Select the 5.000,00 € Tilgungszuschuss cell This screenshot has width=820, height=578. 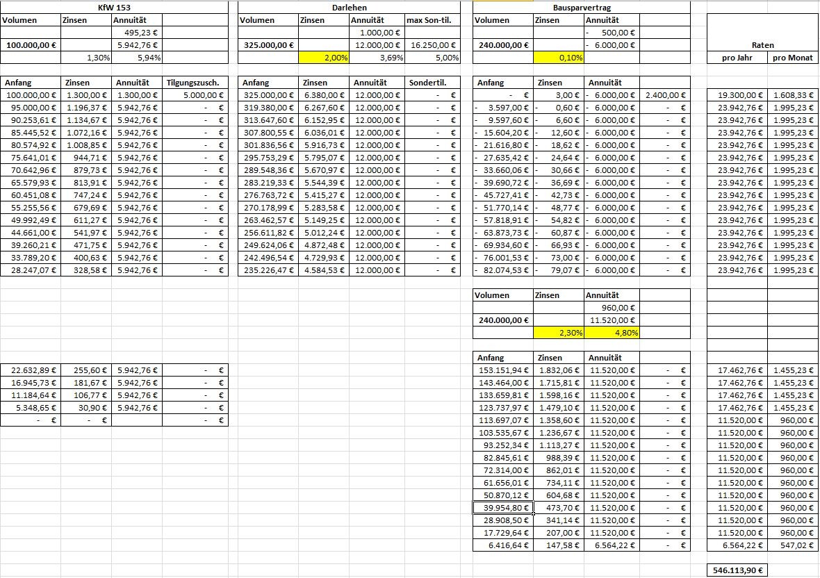(195, 95)
